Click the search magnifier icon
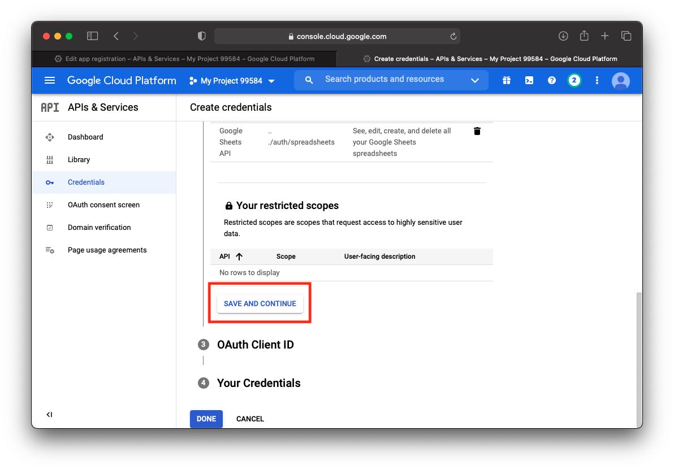Viewport: 674px width, 470px height. point(309,80)
